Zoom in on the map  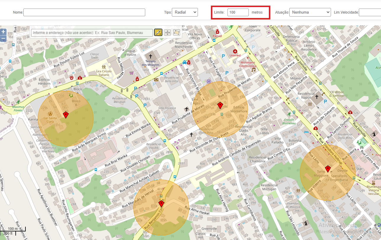3,32
